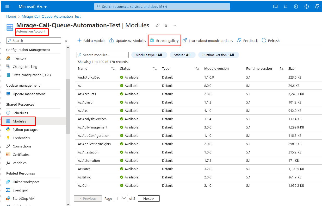The height and width of the screenshot is (206, 322).
Task: Click the Refresh toolbar button
Action: 271,41
